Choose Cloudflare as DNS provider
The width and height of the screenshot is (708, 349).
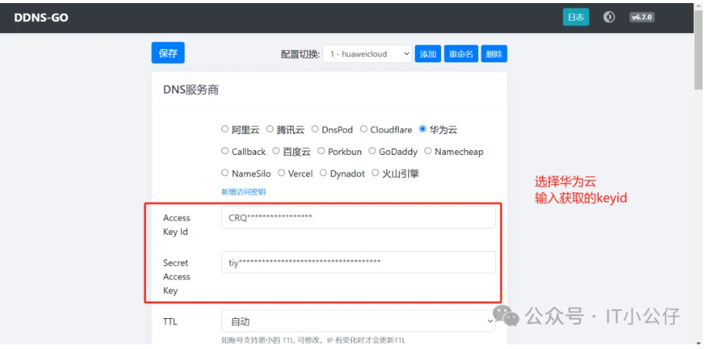(363, 129)
